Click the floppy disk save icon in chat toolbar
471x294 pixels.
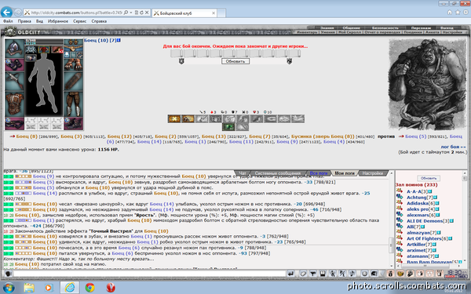click(323, 274)
